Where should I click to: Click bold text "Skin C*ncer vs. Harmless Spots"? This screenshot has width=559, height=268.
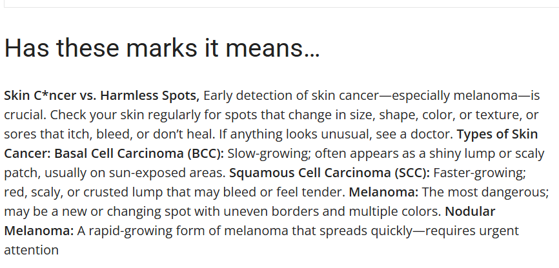[x=100, y=96]
